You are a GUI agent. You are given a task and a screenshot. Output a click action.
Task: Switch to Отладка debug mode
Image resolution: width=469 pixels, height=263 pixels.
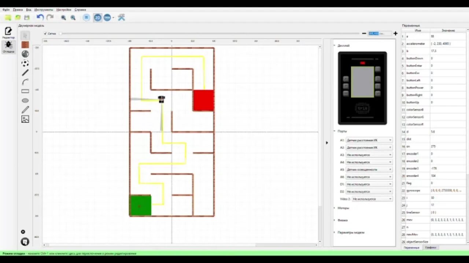[x=8, y=47]
